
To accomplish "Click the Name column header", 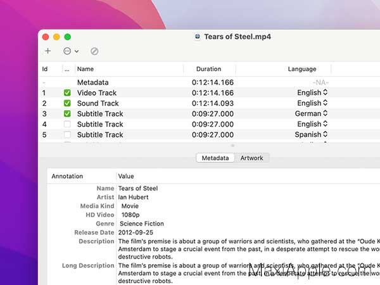I will [85, 69].
